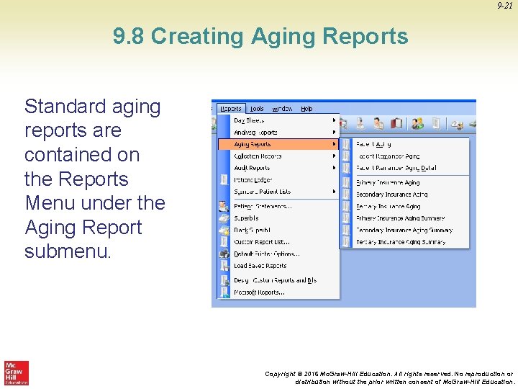518x389 pixels.
Task: Expand Audit Reports submenu arrow
Action: point(334,168)
